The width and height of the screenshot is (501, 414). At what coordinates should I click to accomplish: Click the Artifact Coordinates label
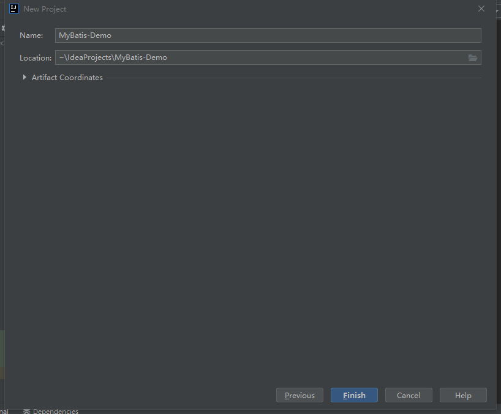[67, 78]
